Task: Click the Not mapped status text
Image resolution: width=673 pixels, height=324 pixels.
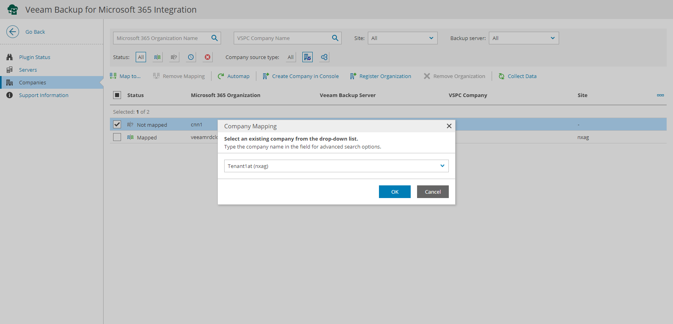Action: (x=152, y=125)
